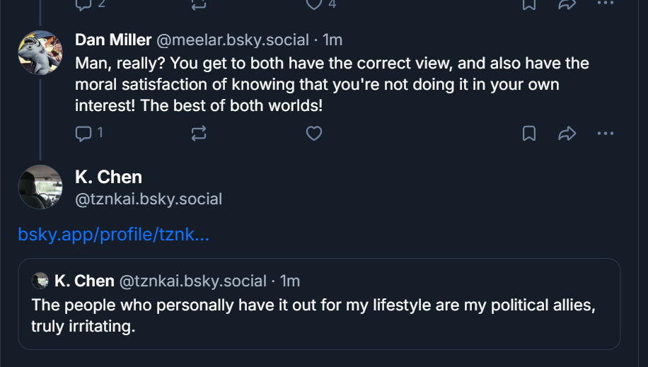Click the @tznkai.bsky.social handle inside the quote
648x367 pixels.
click(192, 281)
